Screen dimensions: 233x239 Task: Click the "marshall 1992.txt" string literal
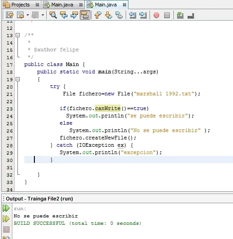coord(164,94)
